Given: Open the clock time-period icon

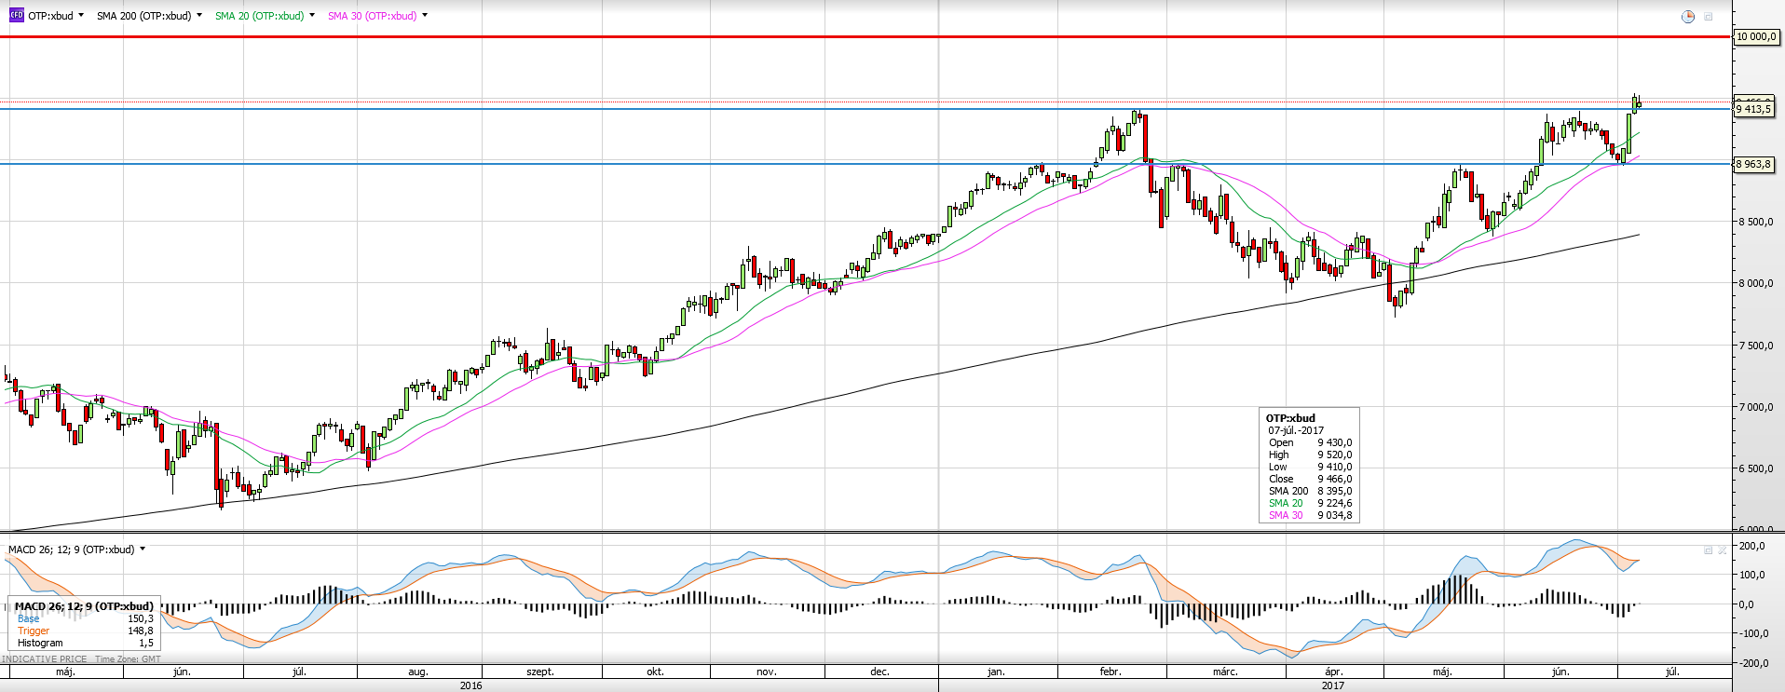Looking at the screenshot, I should [1688, 17].
